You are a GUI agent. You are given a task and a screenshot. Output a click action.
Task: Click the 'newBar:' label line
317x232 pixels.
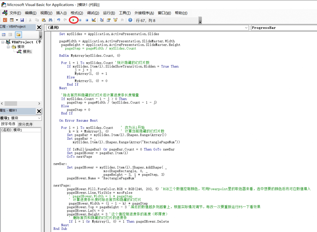point(60,164)
